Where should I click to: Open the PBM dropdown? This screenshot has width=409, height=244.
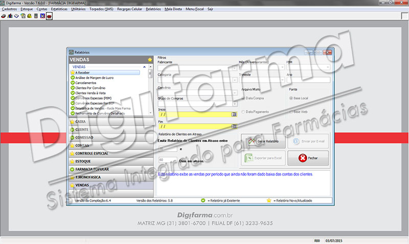click(x=328, y=67)
